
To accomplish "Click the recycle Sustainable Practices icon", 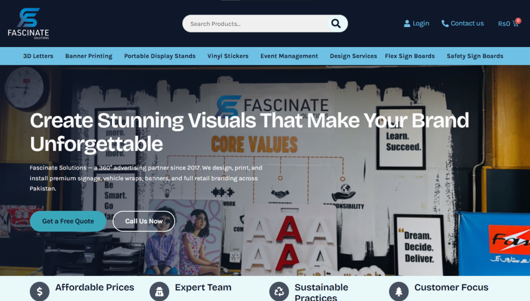I will coord(279,291).
